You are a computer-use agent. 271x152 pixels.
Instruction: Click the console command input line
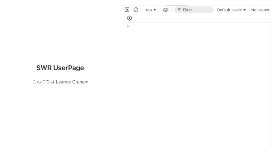[x=197, y=26]
